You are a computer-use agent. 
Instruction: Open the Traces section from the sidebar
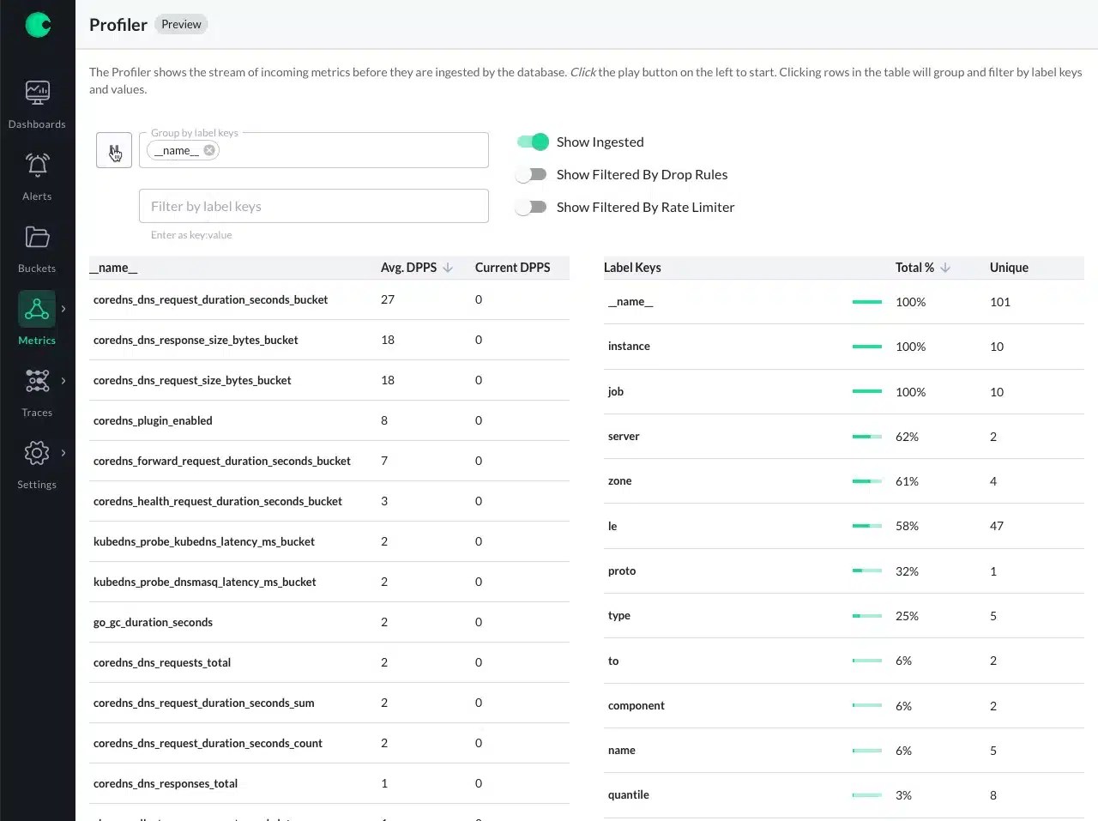tap(37, 390)
